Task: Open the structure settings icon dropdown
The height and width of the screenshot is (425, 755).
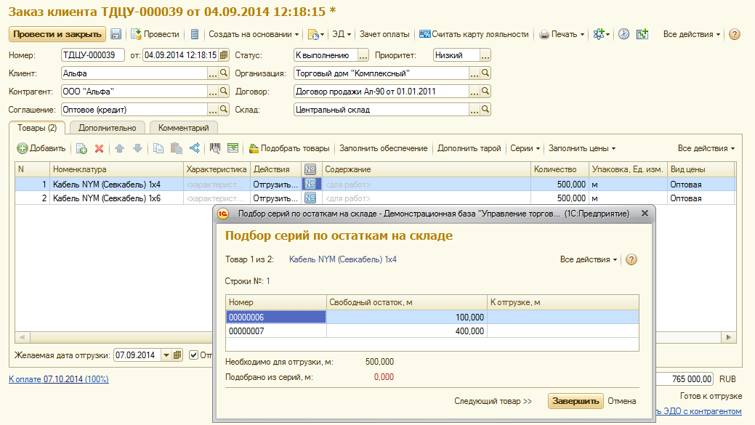Action: click(x=601, y=34)
